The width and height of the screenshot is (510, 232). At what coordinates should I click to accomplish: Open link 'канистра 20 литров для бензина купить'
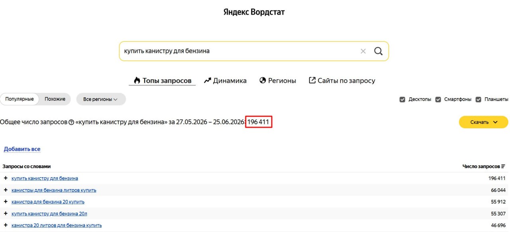tap(57, 225)
